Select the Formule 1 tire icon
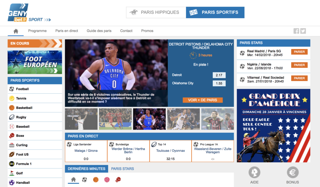The width and height of the screenshot is (320, 187). [12, 164]
